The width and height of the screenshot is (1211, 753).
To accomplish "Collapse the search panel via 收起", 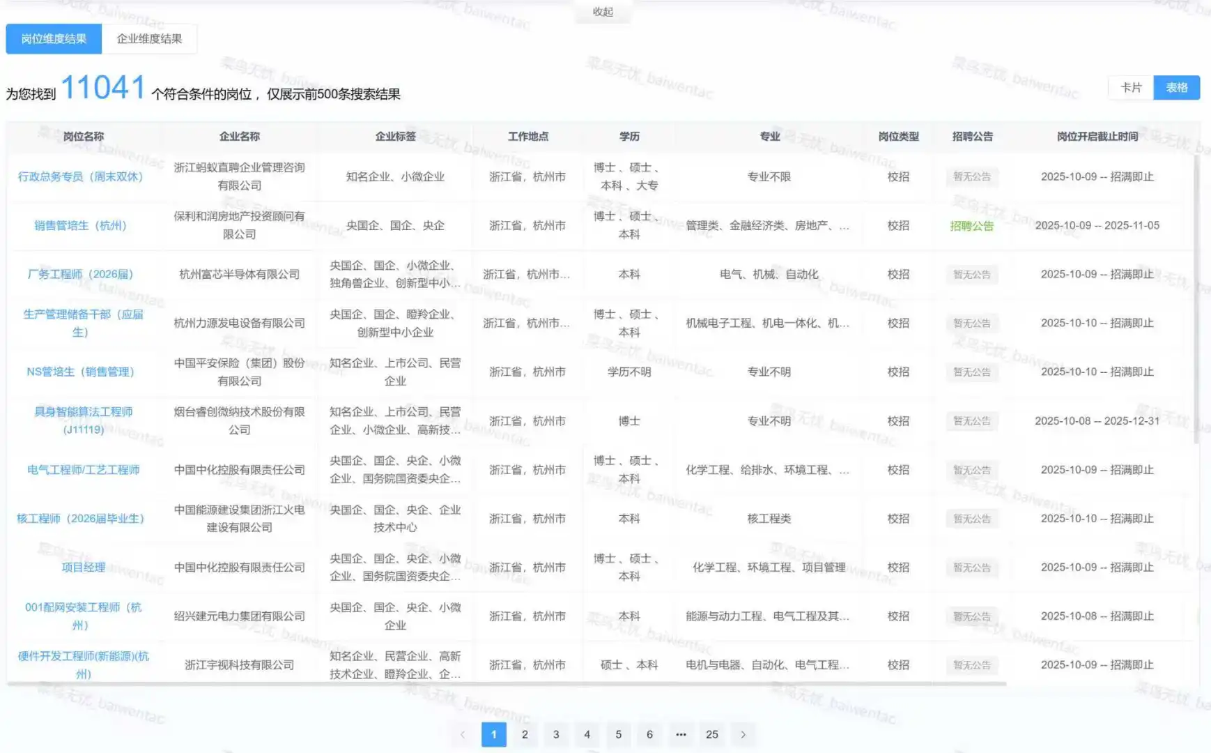I will pos(602,11).
